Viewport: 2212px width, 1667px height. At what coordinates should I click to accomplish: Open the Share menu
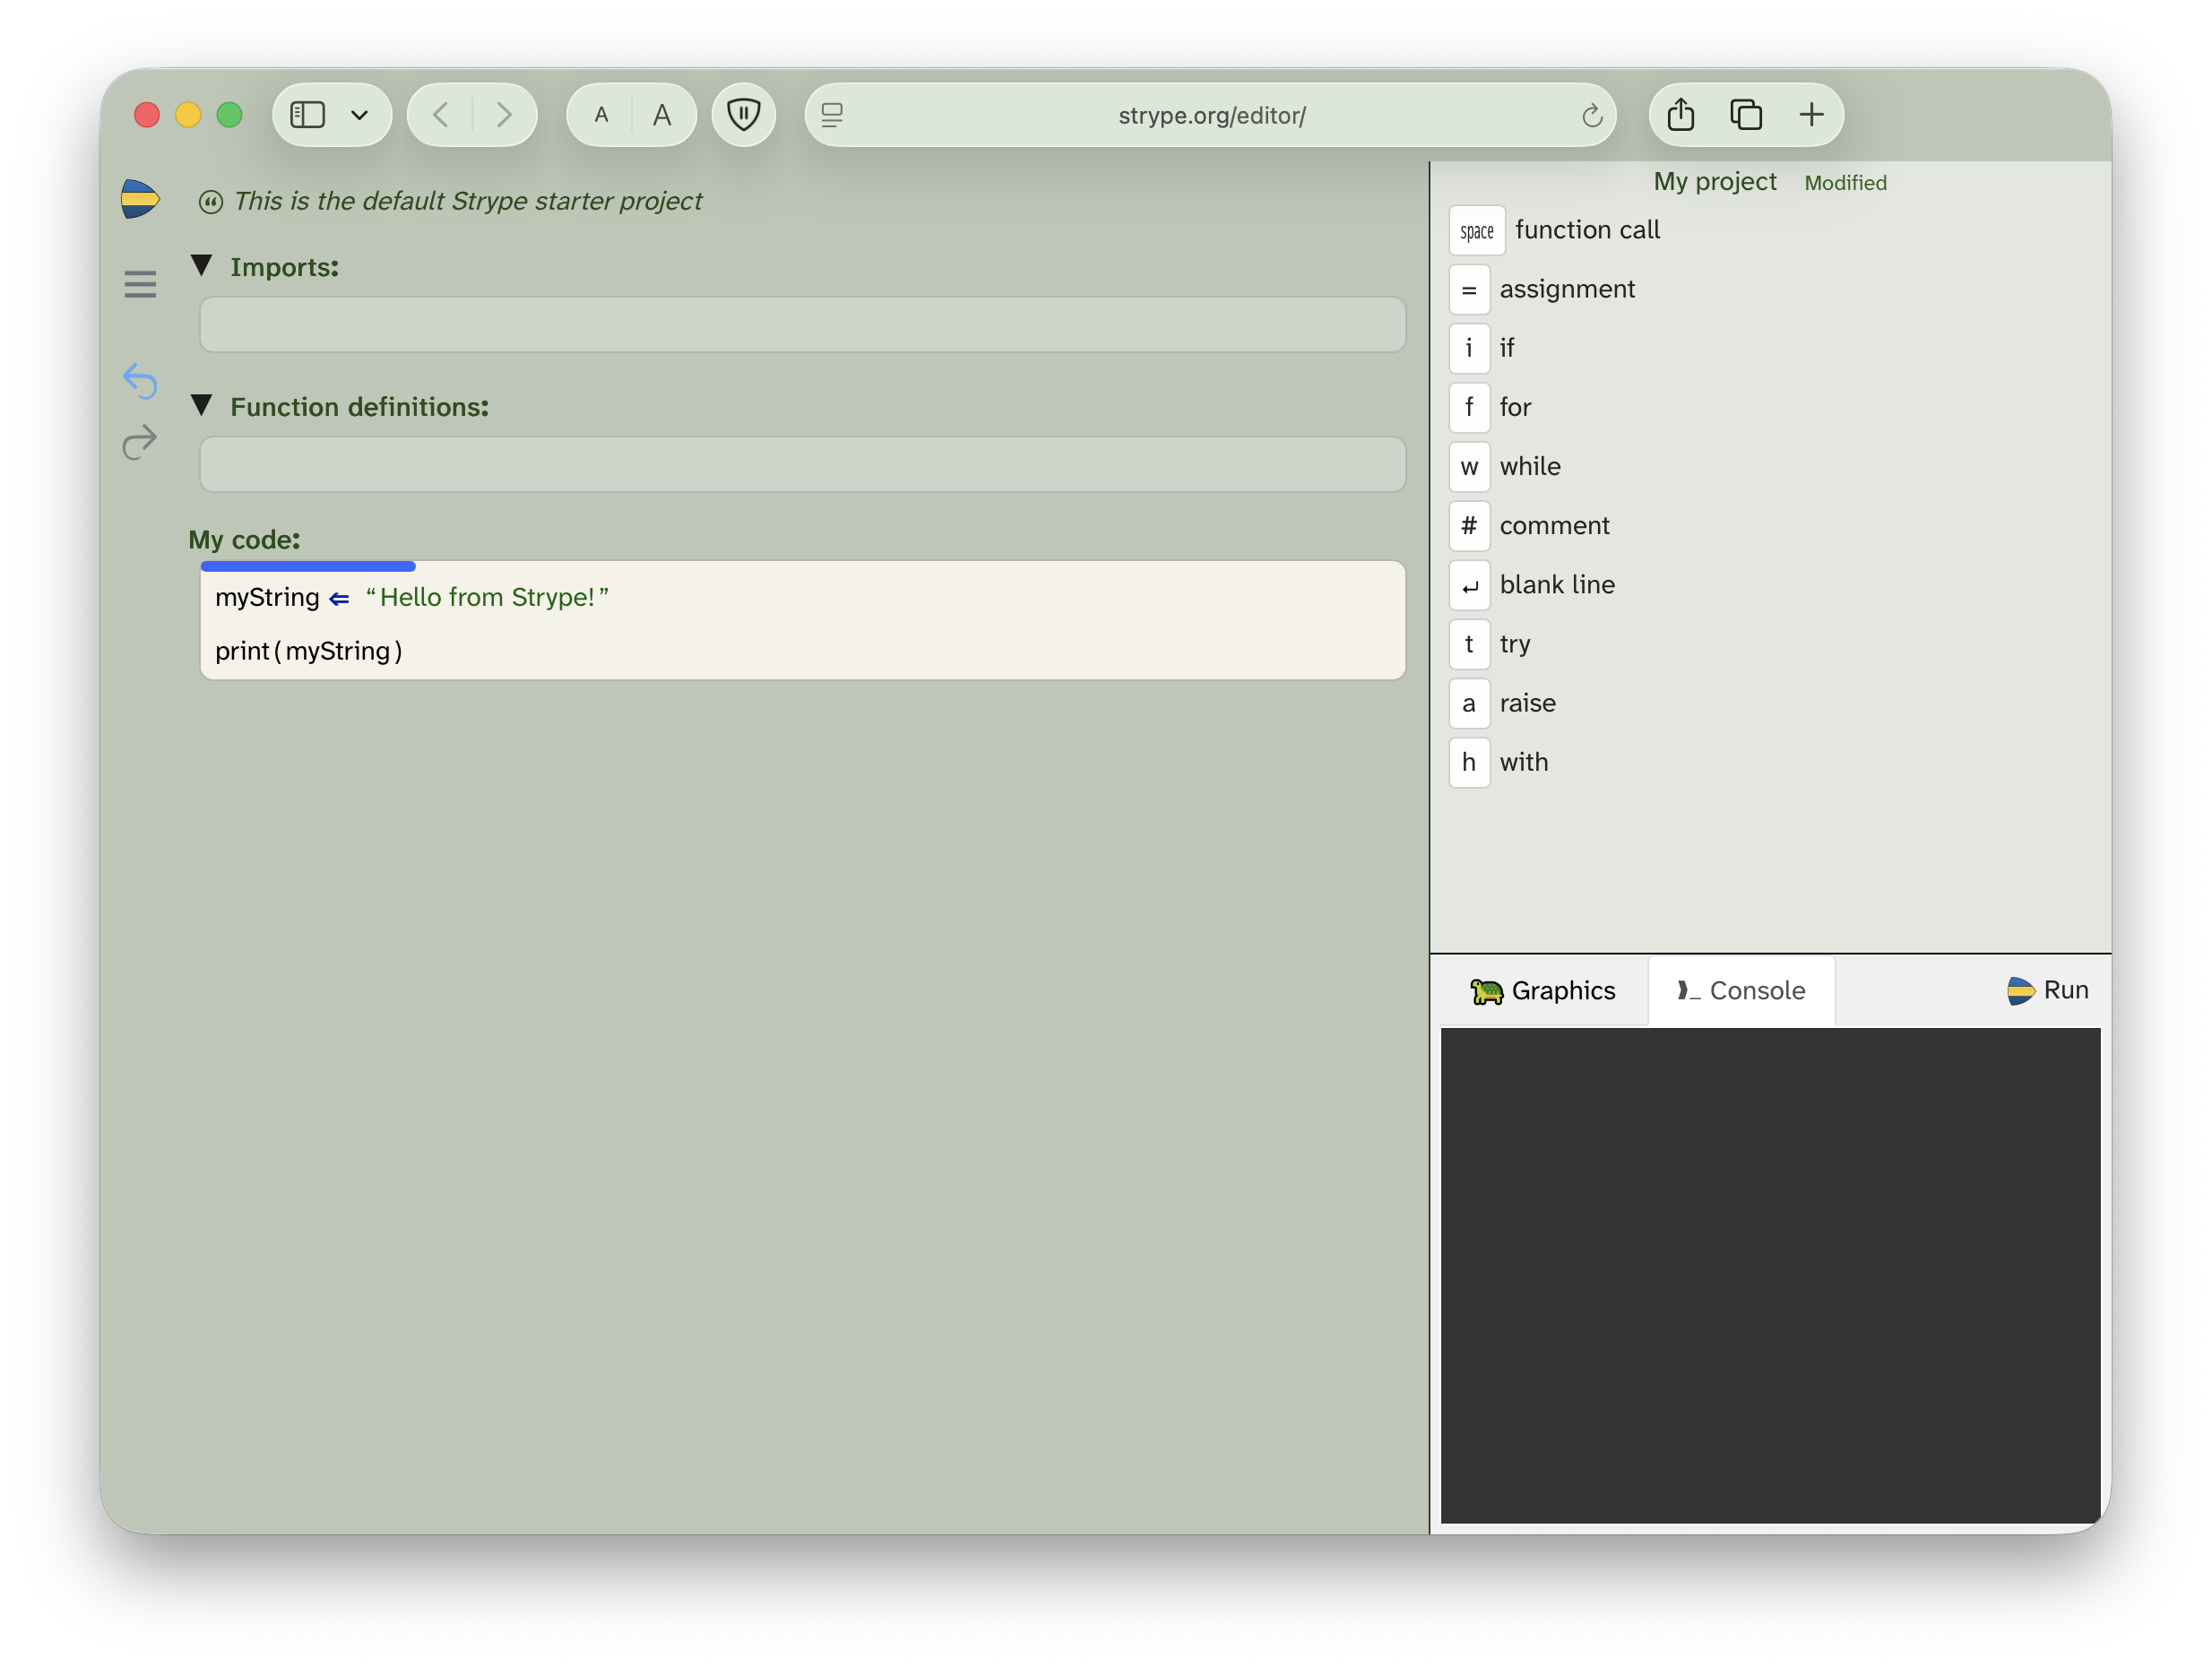(x=1681, y=115)
